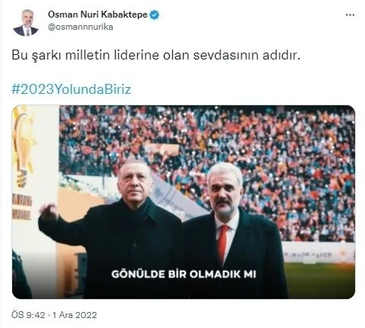Click the red tie in the video

[223, 243]
